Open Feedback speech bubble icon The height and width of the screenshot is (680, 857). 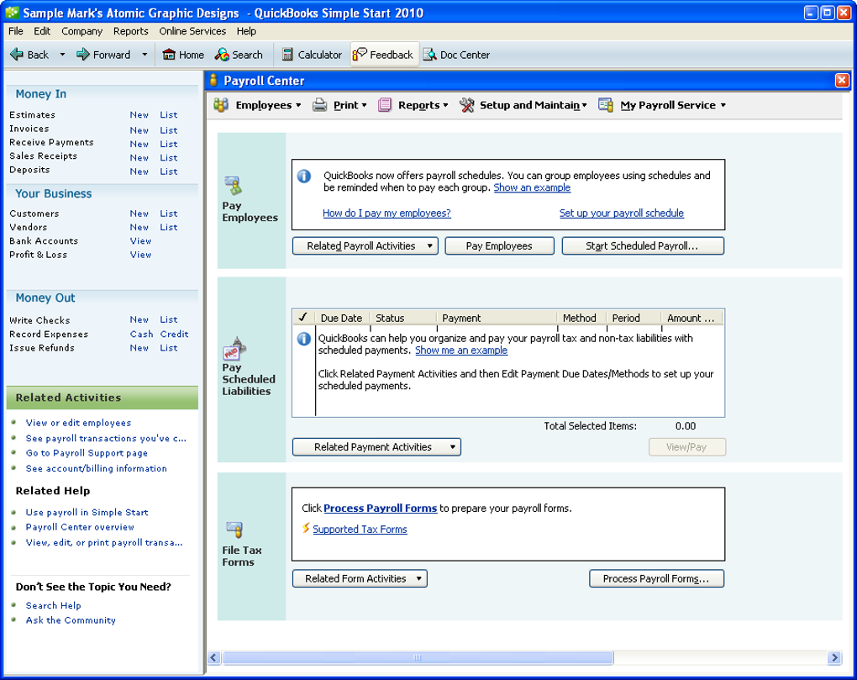coord(360,54)
